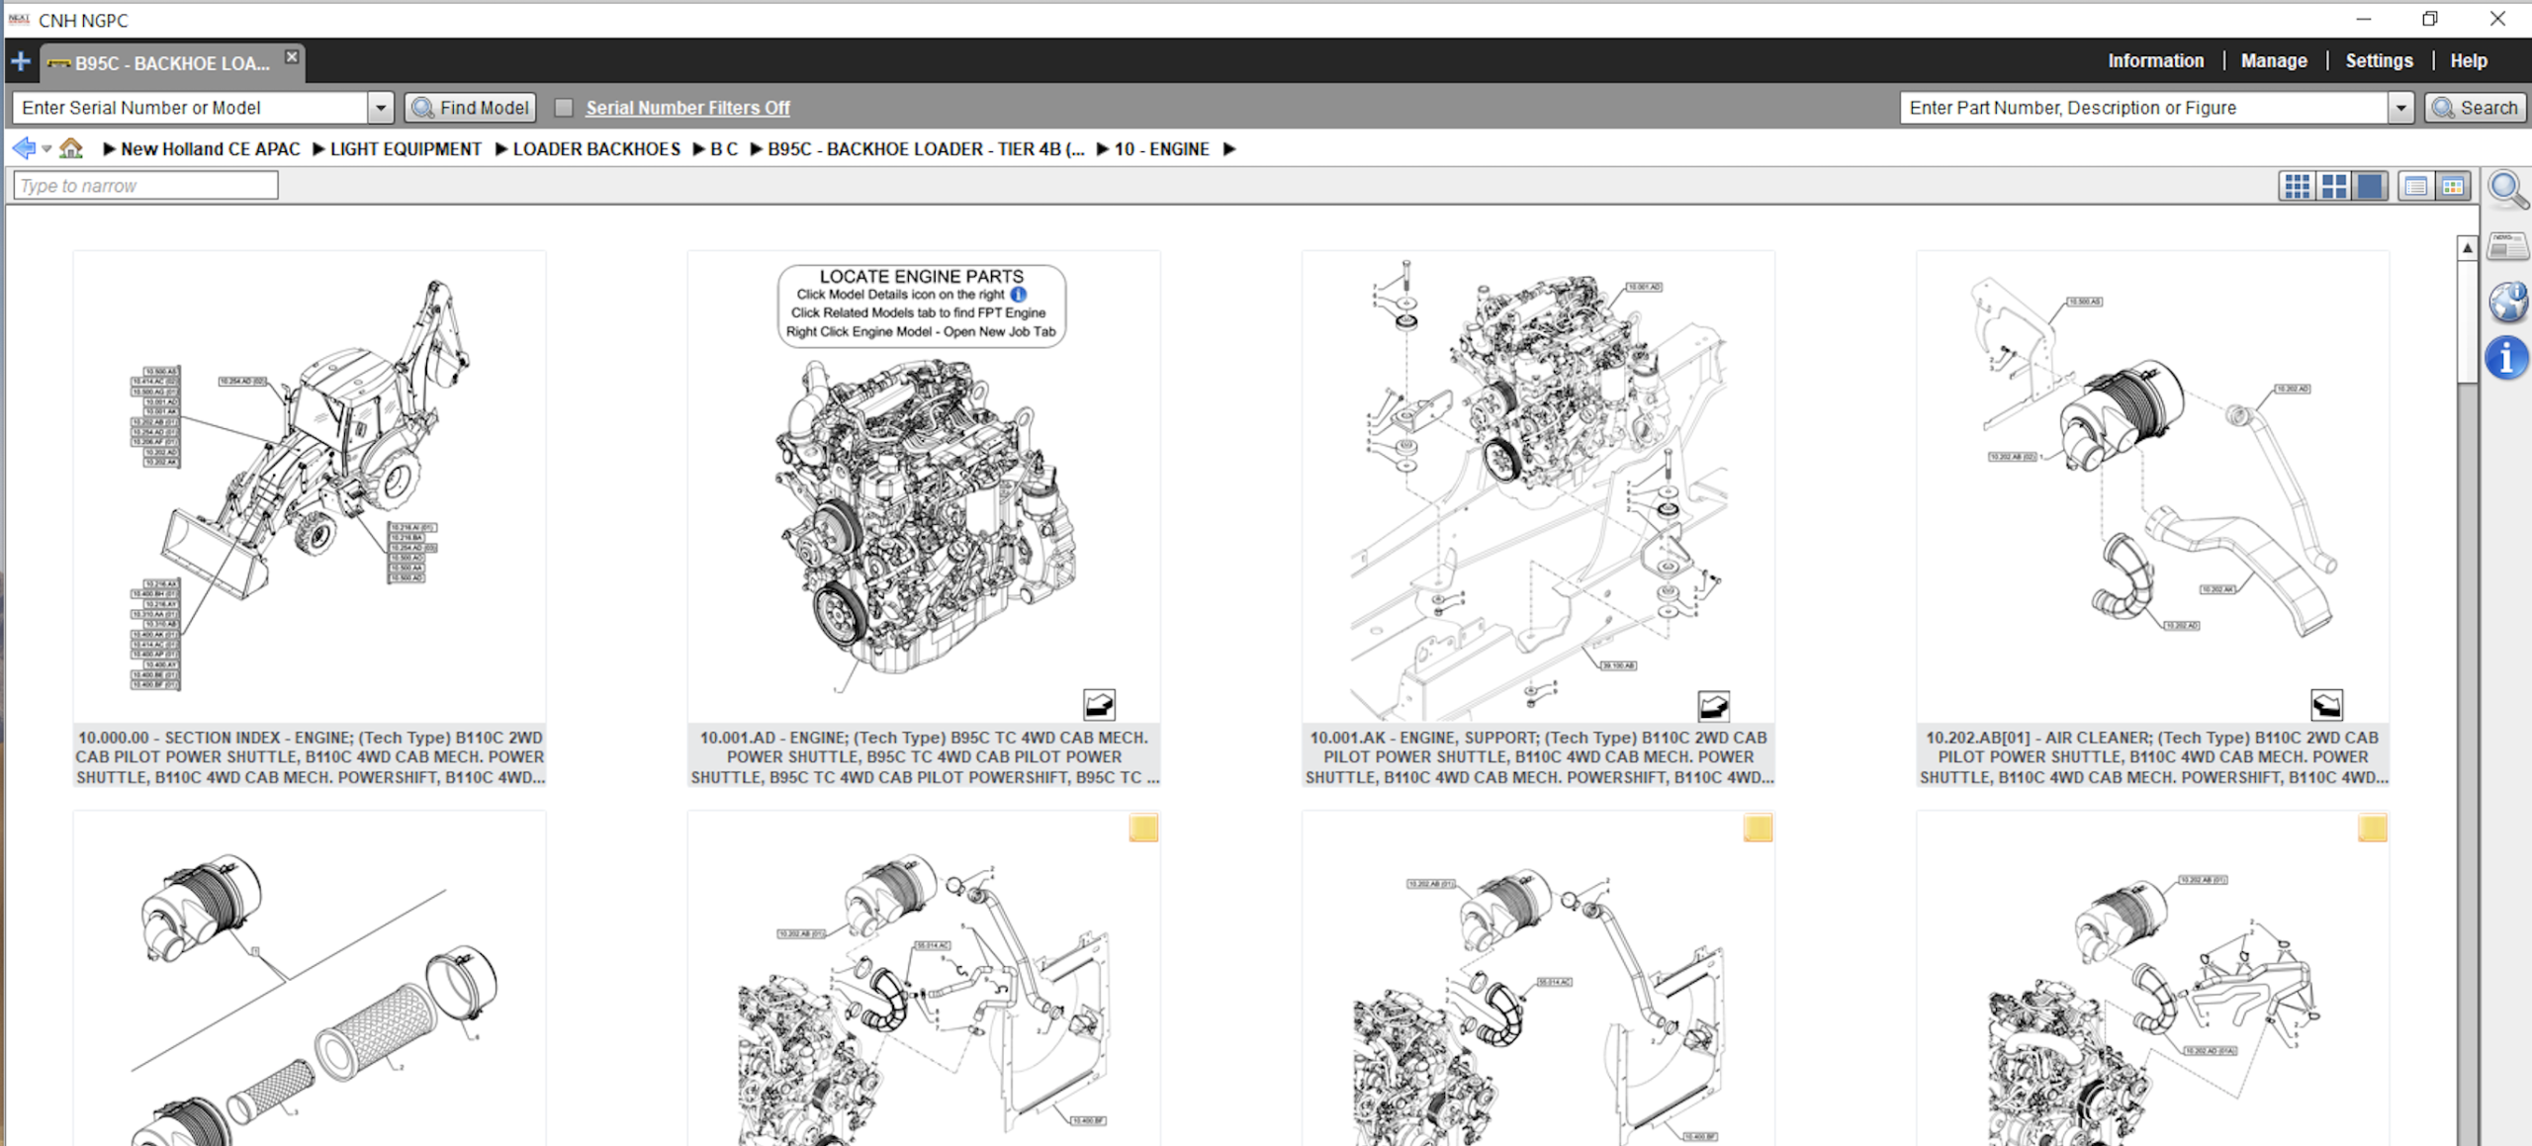Click the 10.202.AB[01] AIR CLEANER caption text
The image size is (2532, 1146).
[x=2153, y=757]
